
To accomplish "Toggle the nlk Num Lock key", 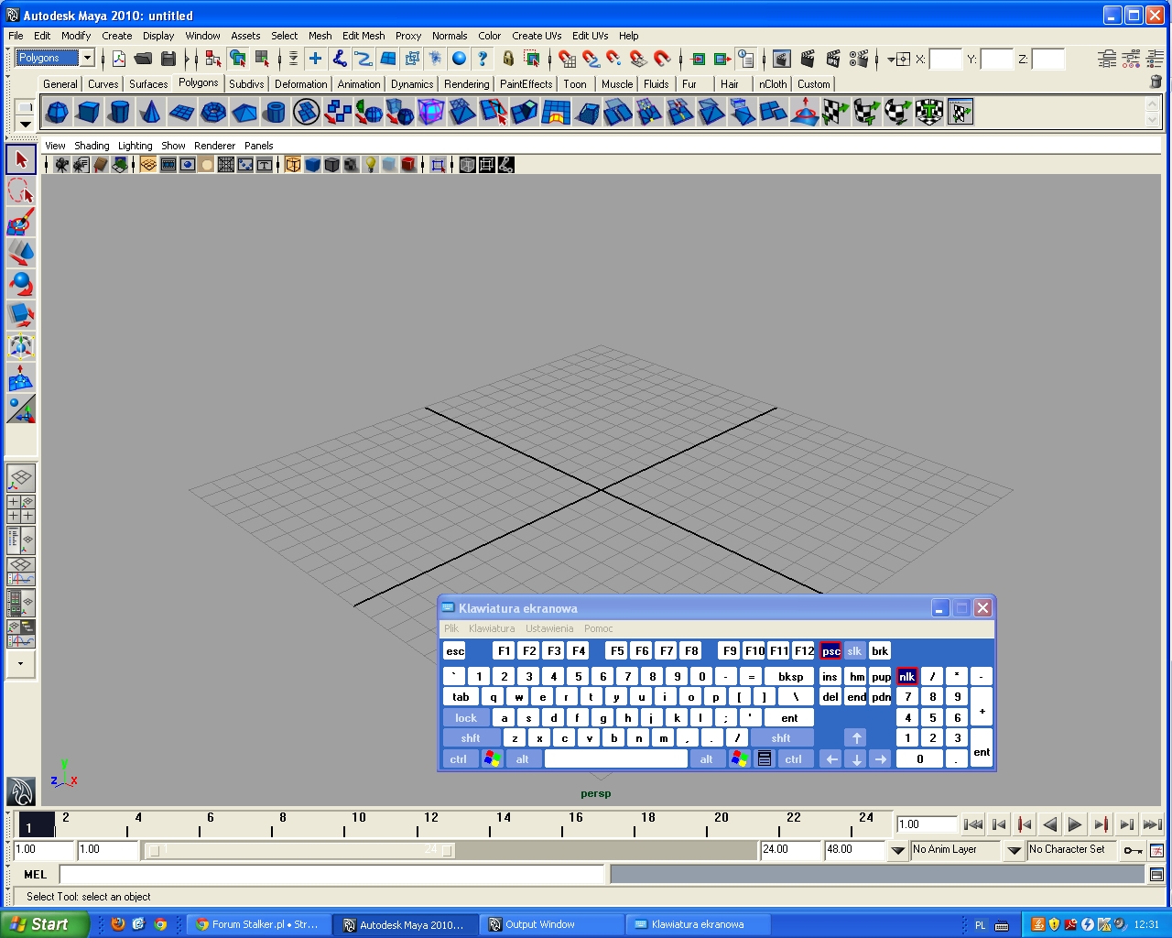I will 906,676.
